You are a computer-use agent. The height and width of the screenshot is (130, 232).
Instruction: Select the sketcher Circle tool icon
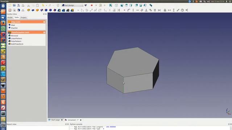87,10
